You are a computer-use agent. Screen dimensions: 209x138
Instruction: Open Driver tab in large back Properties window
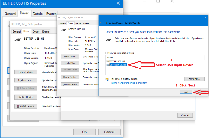(24, 13)
